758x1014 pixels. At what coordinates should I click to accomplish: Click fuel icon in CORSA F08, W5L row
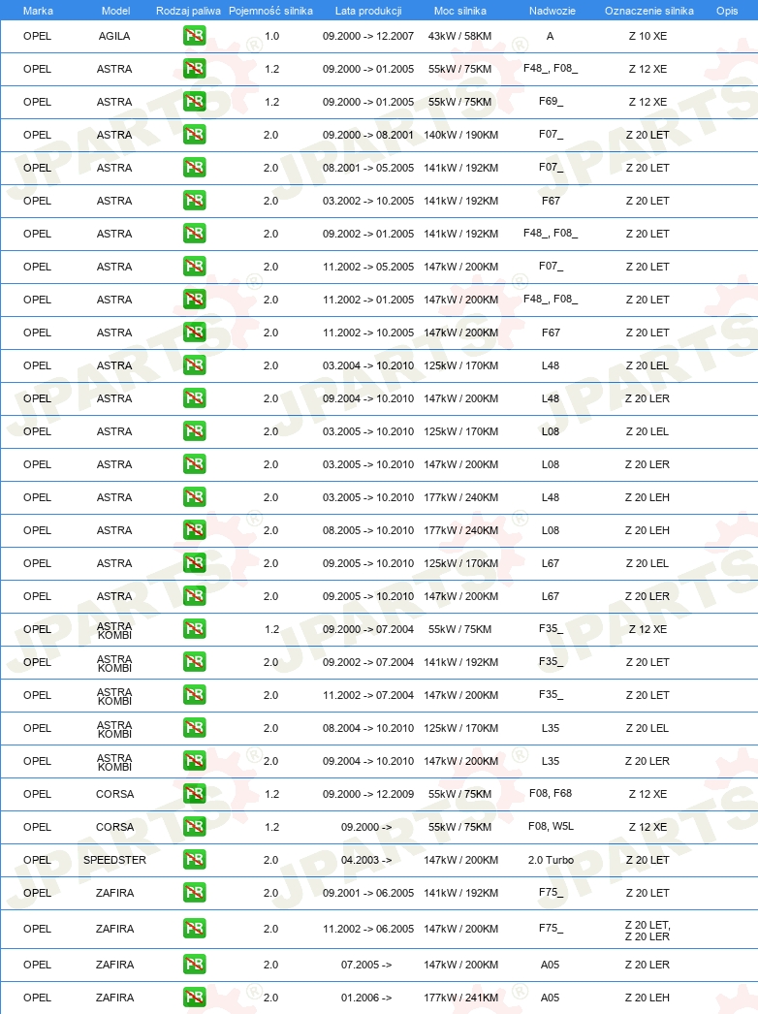(194, 827)
